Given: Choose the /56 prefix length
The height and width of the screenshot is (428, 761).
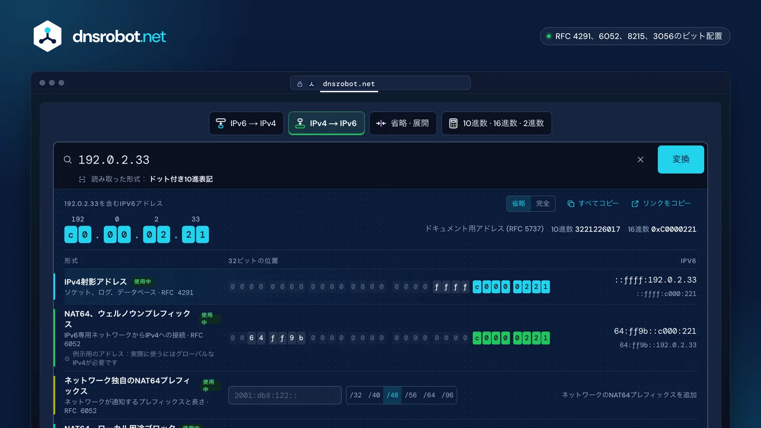Looking at the screenshot, I should click(411, 395).
